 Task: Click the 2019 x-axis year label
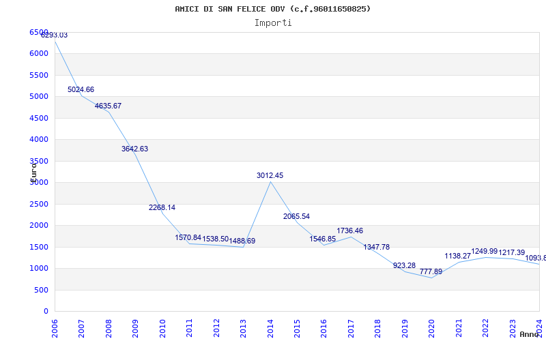click(x=405, y=328)
